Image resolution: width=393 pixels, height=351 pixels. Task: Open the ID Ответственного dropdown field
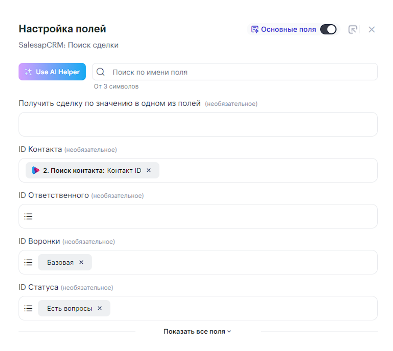point(204,216)
